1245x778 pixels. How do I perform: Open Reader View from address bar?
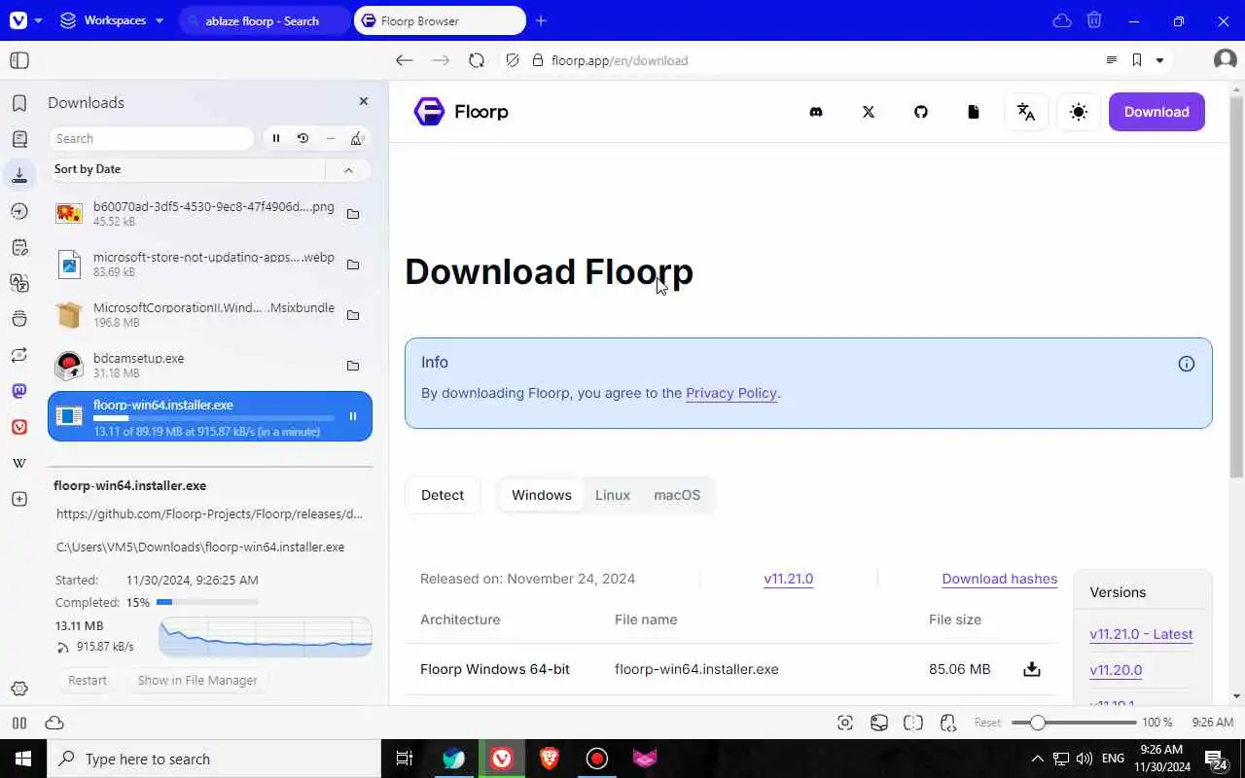pos(1112,60)
